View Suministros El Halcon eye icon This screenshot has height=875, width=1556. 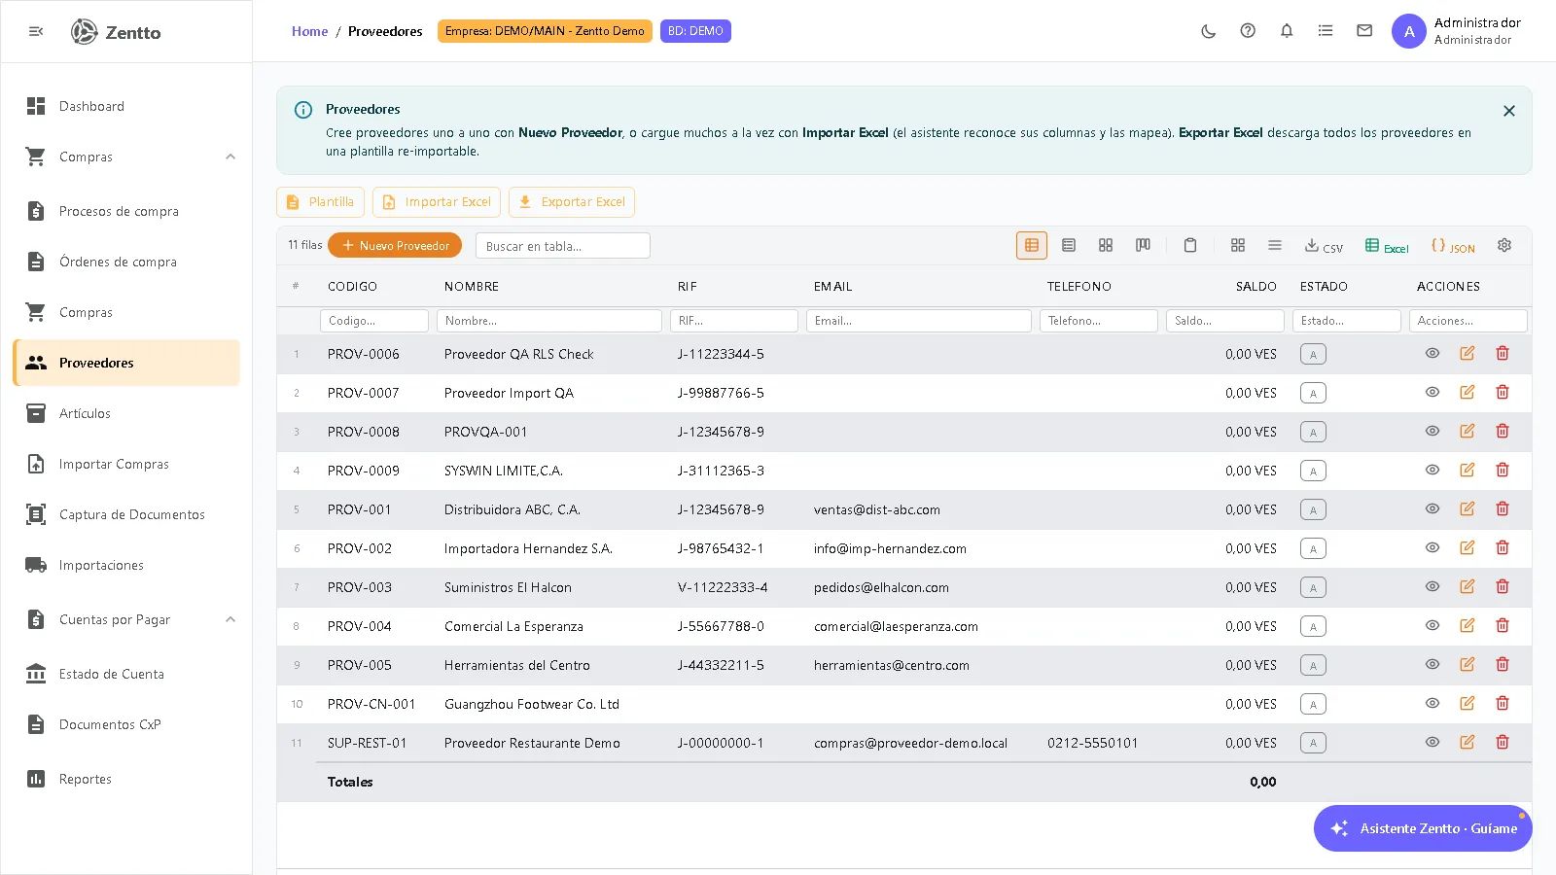(1432, 587)
